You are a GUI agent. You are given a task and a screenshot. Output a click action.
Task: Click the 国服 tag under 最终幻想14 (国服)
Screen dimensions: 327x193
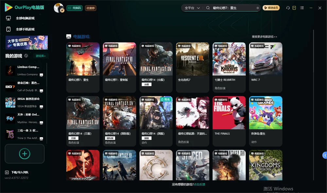(x=146, y=138)
